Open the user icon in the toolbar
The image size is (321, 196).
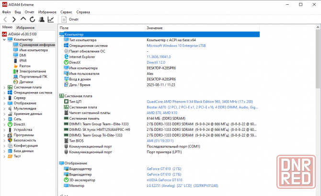point(42,20)
